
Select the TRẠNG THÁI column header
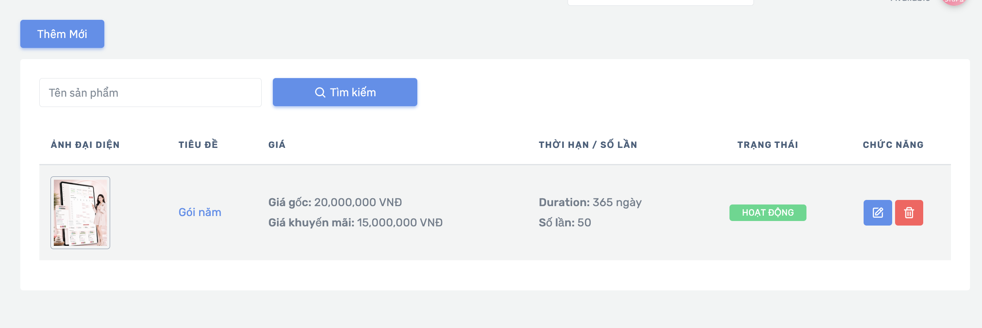pyautogui.click(x=768, y=145)
